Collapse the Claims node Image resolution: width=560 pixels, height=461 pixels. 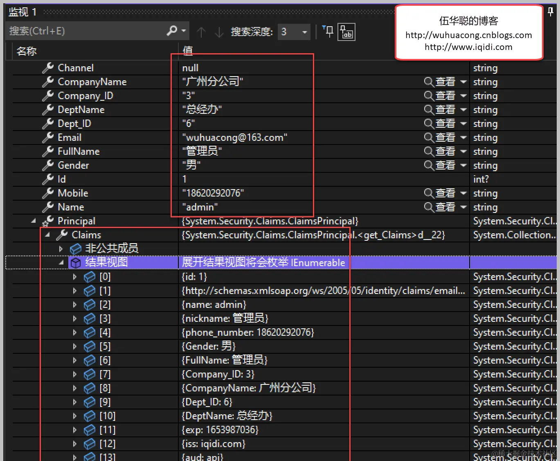(x=48, y=235)
